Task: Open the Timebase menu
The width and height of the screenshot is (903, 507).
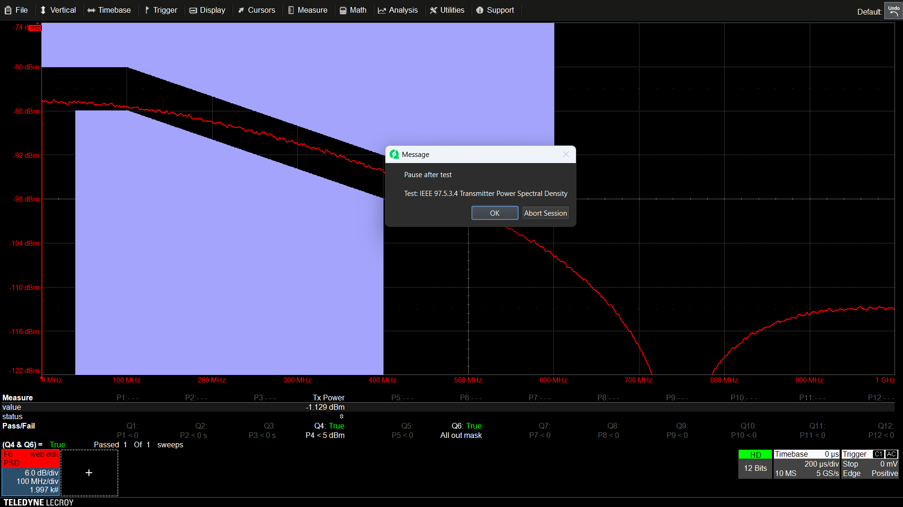Action: [109, 10]
